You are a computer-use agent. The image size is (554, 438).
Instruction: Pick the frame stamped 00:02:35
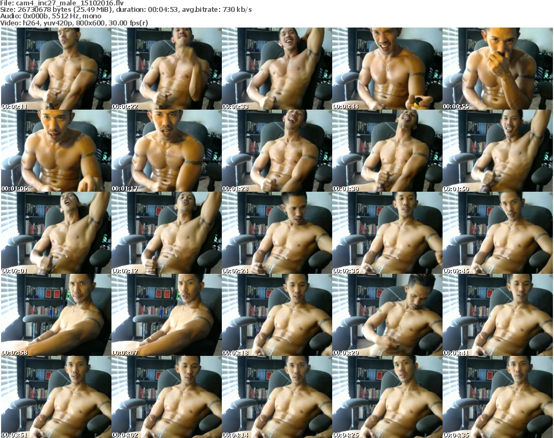coord(387,233)
